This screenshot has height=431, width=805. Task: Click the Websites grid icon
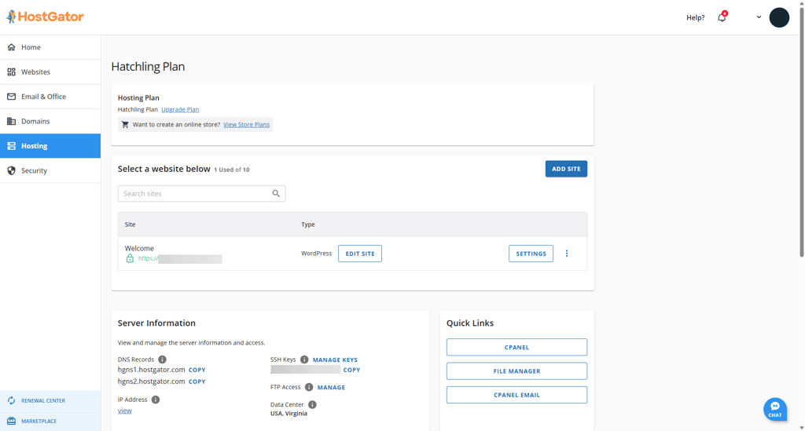click(x=11, y=71)
